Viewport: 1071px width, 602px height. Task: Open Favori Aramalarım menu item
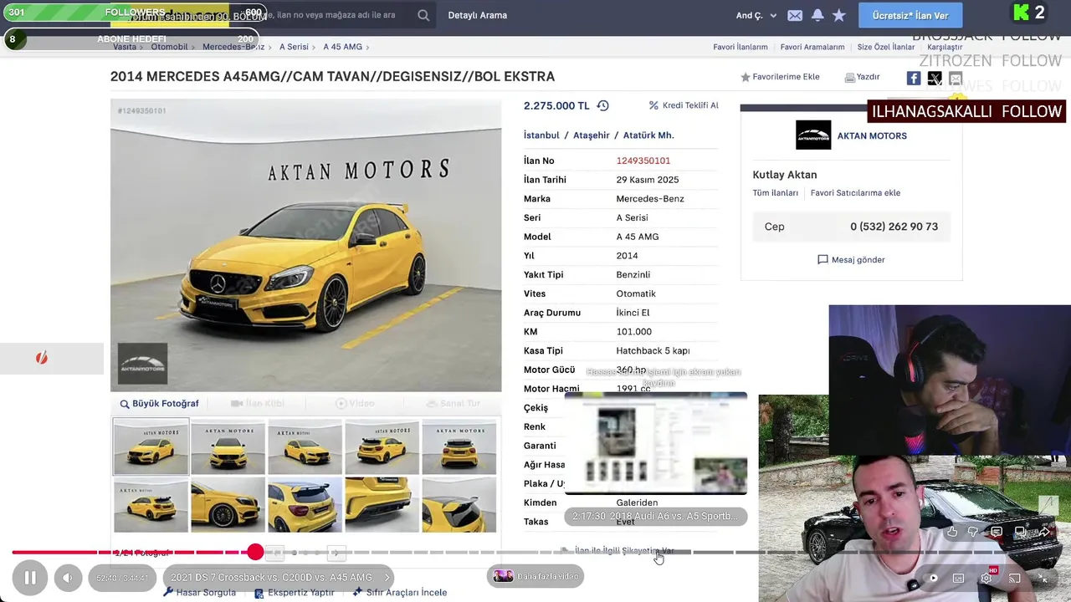click(812, 47)
